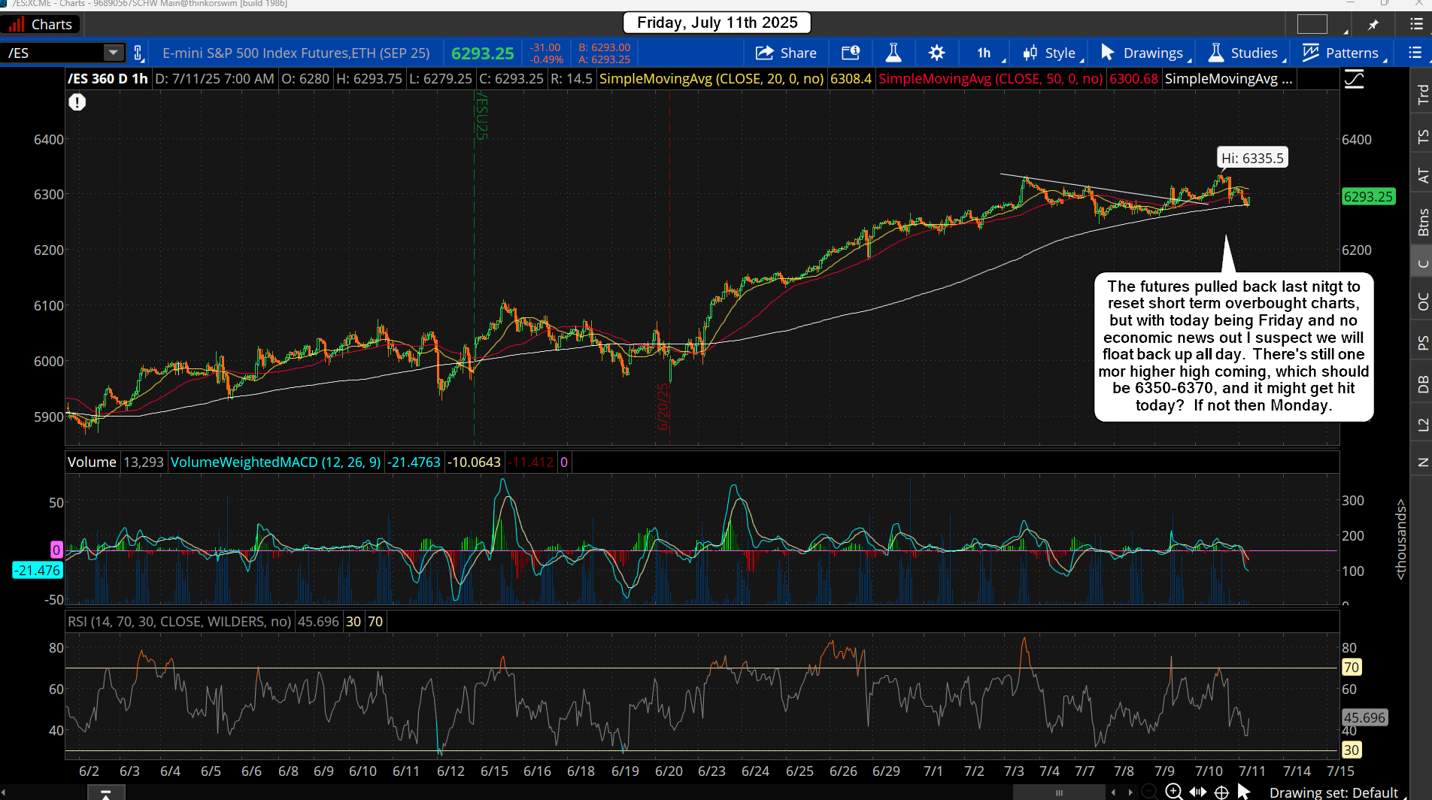Screen dimensions: 1432x800
Task: Click the scroll right arrow
Action: [x=1130, y=792]
